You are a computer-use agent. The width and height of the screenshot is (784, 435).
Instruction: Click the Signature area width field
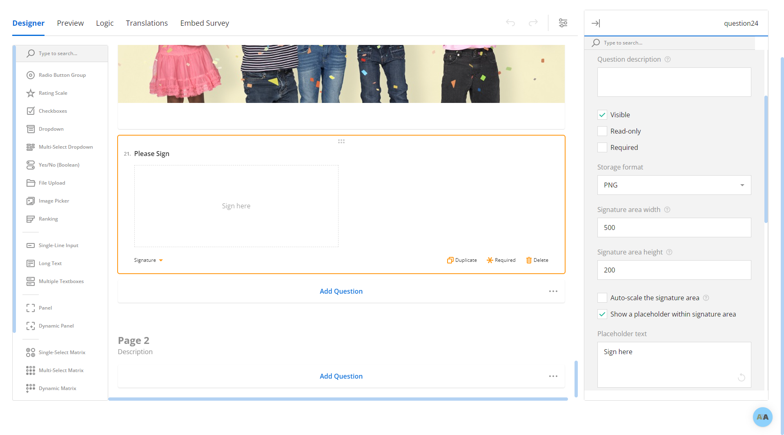tap(674, 228)
